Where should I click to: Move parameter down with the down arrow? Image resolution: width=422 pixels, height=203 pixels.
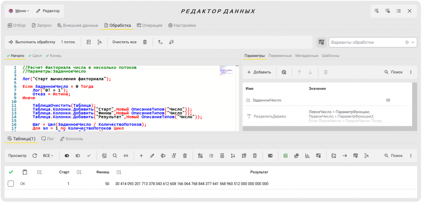pyautogui.click(x=310, y=72)
